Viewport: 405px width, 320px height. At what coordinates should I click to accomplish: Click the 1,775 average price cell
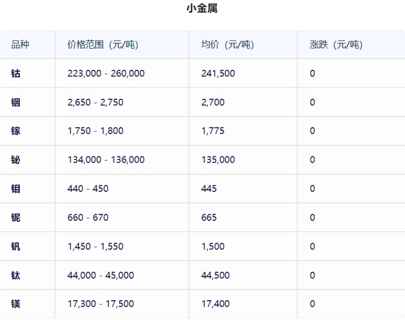[x=213, y=131]
